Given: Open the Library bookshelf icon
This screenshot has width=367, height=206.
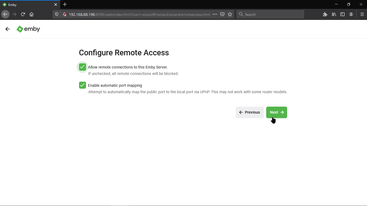Looking at the screenshot, I should pyautogui.click(x=334, y=15).
